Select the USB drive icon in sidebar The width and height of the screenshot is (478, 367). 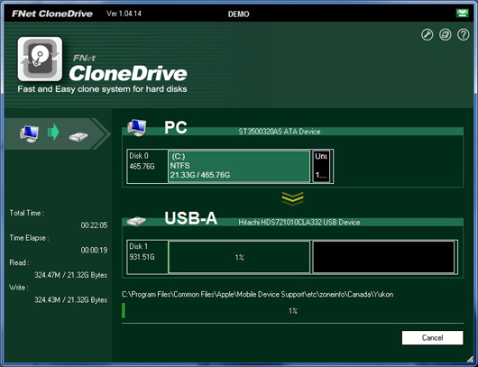78,136
